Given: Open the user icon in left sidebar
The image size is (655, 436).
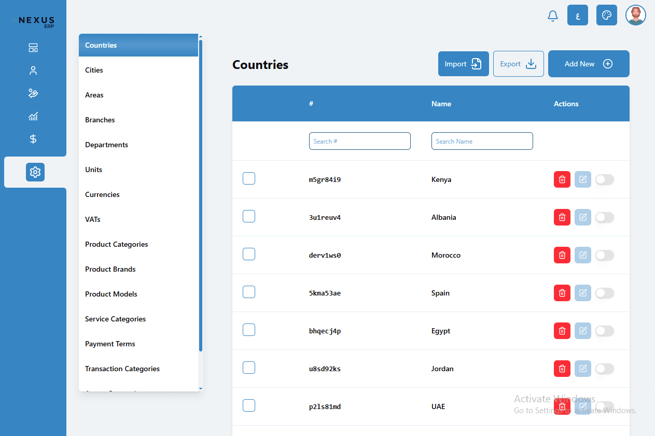Looking at the screenshot, I should [x=33, y=71].
